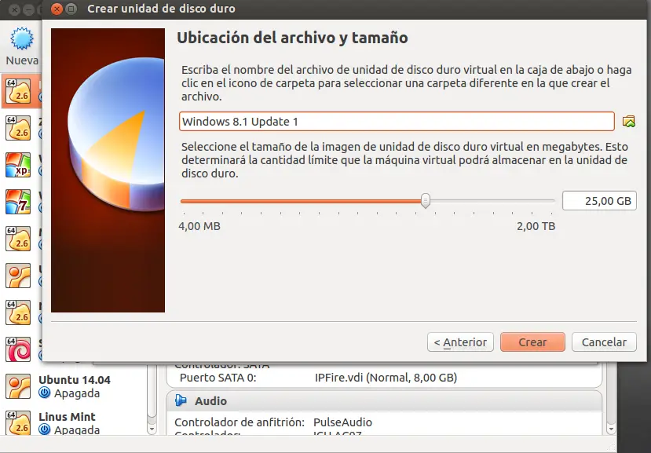Select the first selected VM icon in the list
Image resolution: width=651 pixels, height=453 pixels.
click(x=18, y=91)
